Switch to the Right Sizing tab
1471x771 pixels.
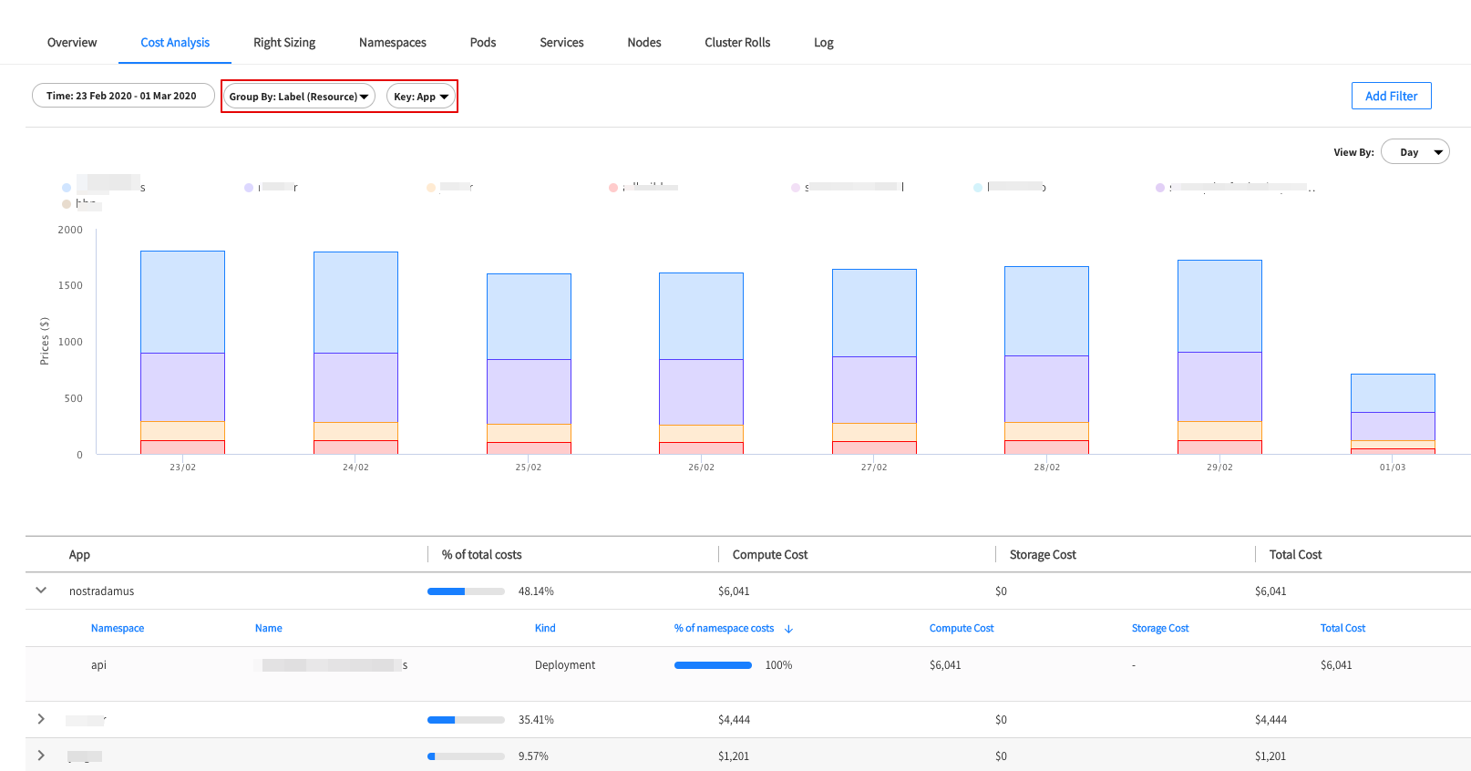click(x=284, y=43)
